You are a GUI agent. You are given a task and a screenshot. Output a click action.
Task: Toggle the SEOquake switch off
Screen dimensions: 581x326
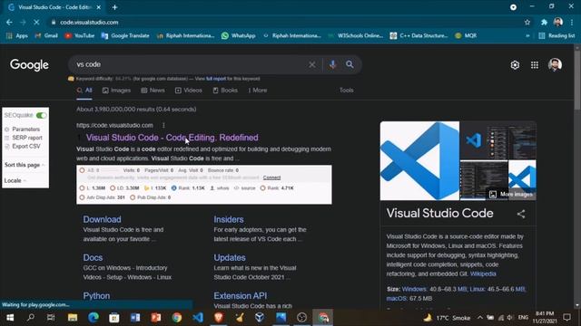41,115
